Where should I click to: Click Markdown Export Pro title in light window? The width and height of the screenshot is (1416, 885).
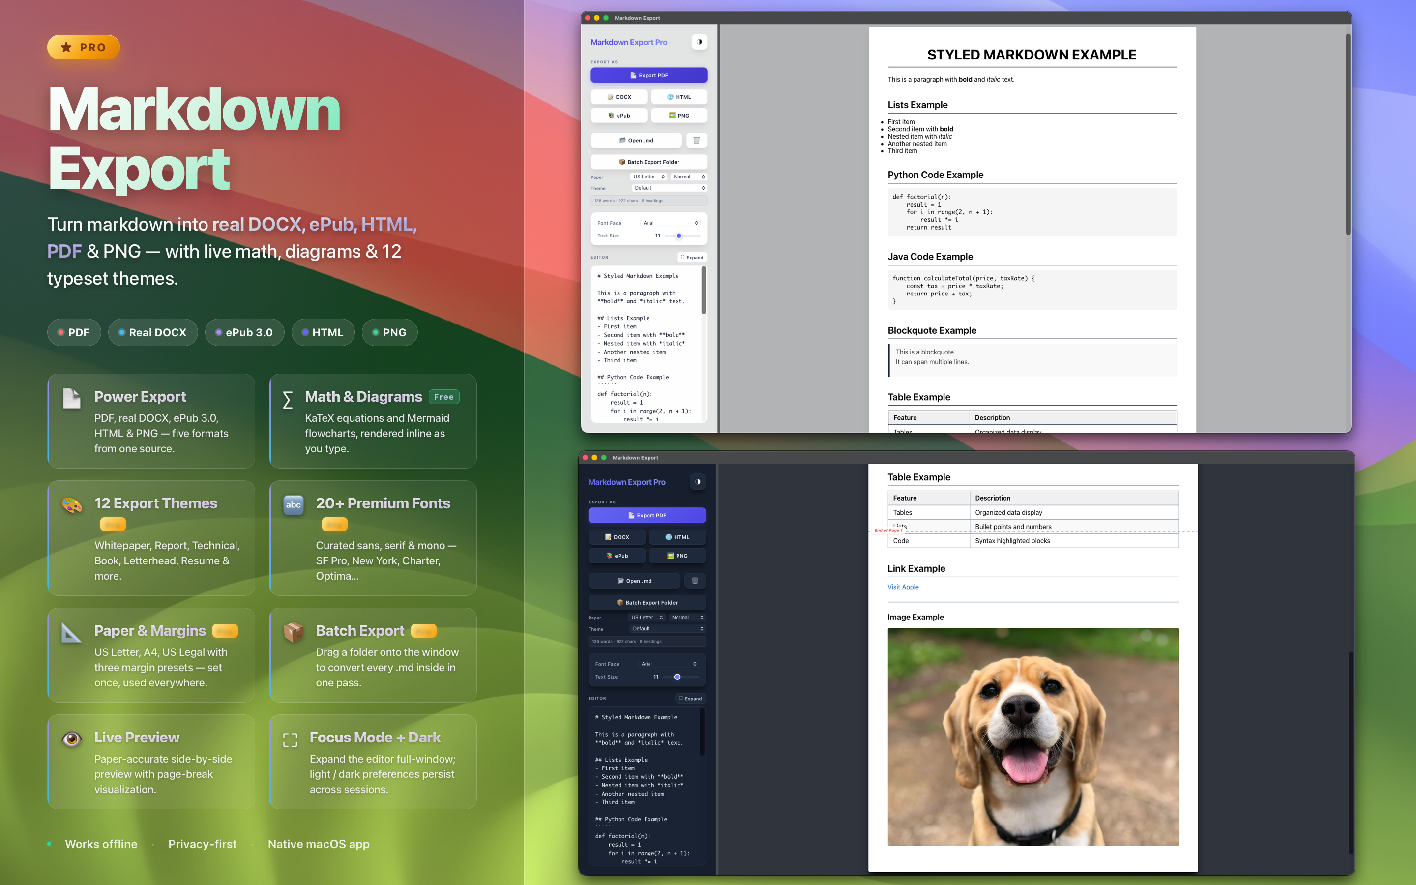(x=628, y=42)
